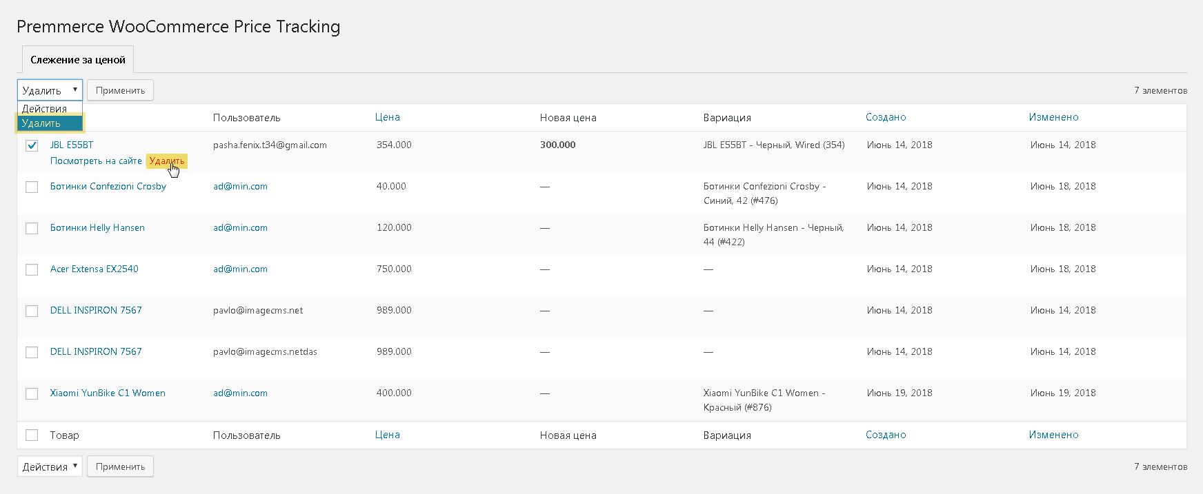Image resolution: width=1203 pixels, height=494 pixels.
Task: Switch to the Слежение за ценой tab
Action: pos(78,60)
